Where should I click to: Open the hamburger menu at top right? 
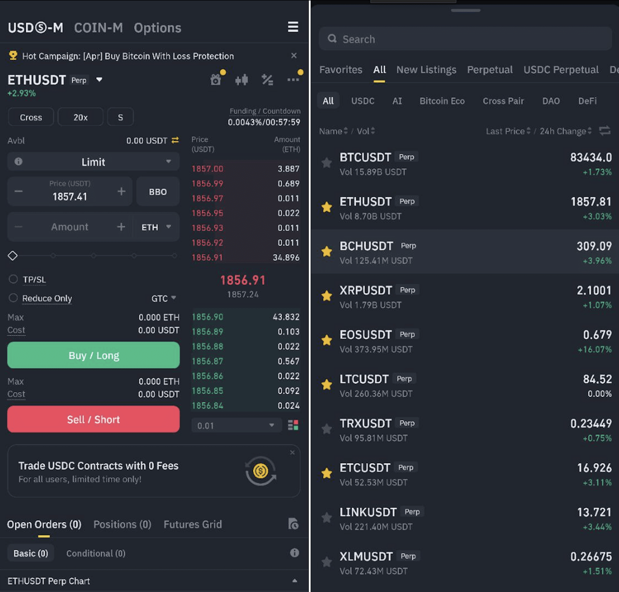click(x=293, y=27)
